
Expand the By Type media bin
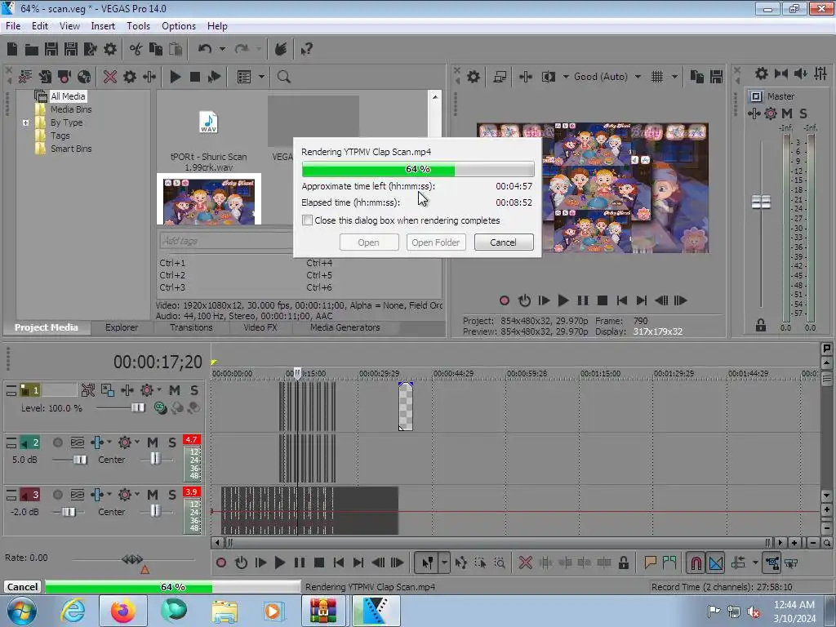(25, 122)
